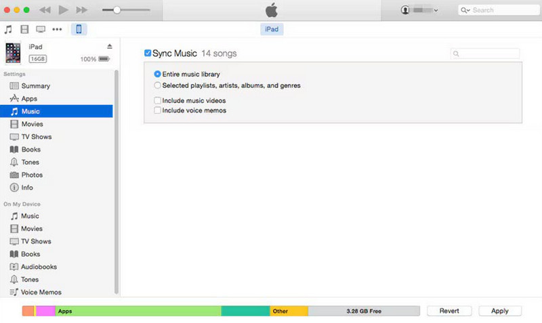Uncheck the Sync Music checkbox
Screen dimensions: 542x323
coord(148,53)
